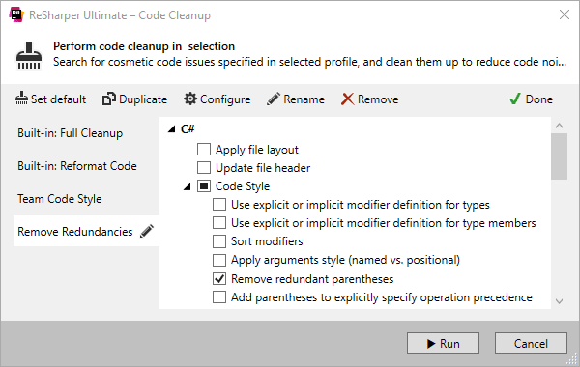Collapse the C# tree node
The width and height of the screenshot is (580, 367).
tap(171, 129)
